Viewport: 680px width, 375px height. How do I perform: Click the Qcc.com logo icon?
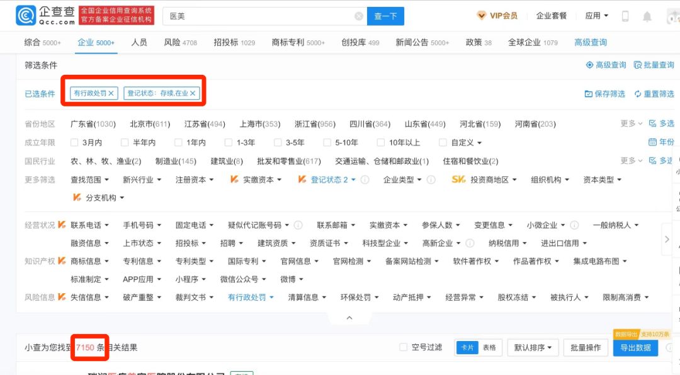tap(26, 16)
